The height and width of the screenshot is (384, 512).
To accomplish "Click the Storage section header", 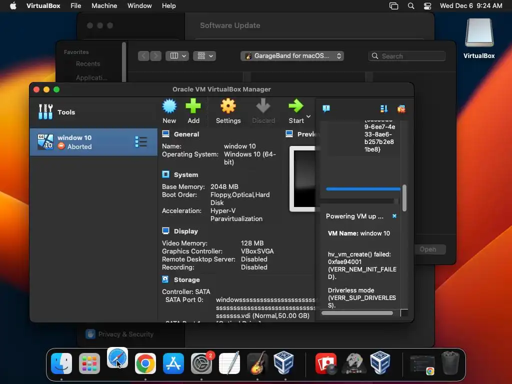I will click(x=187, y=280).
